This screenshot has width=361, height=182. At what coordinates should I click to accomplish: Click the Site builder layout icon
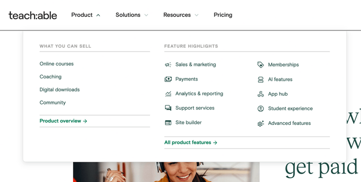(168, 123)
